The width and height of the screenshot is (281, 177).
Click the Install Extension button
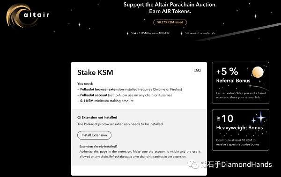(94, 135)
